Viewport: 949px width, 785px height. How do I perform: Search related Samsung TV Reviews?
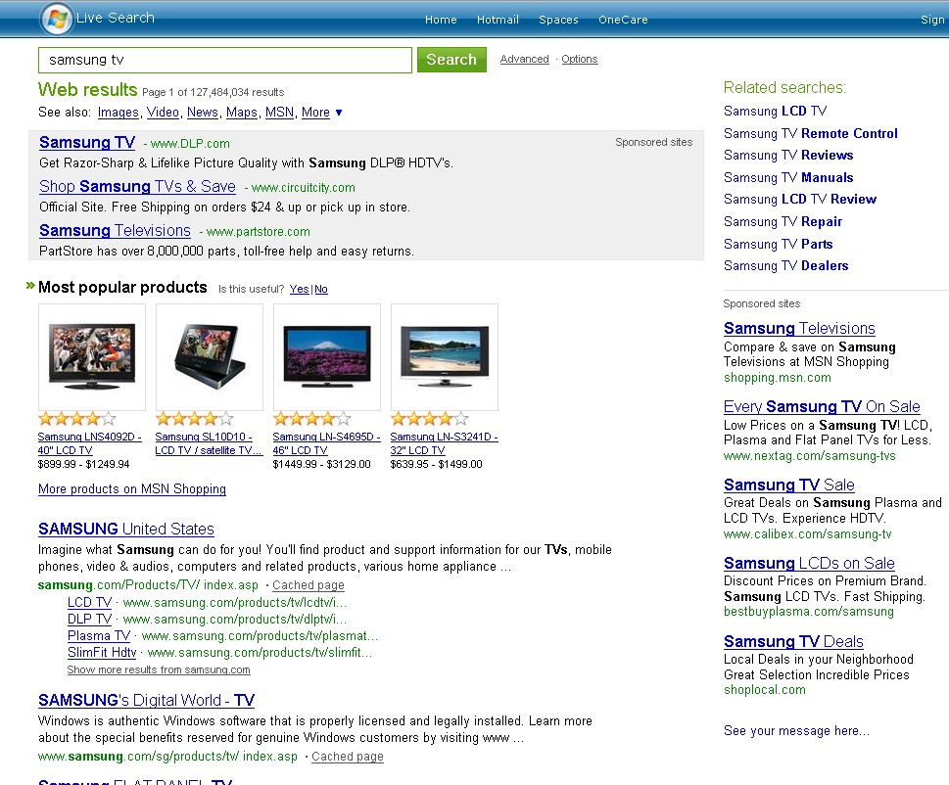(x=788, y=156)
